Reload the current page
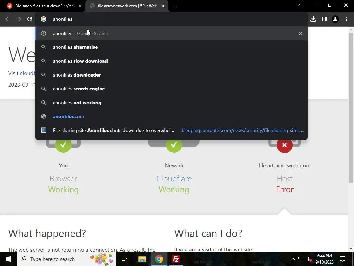This screenshot has height=266, width=354. (30, 19)
